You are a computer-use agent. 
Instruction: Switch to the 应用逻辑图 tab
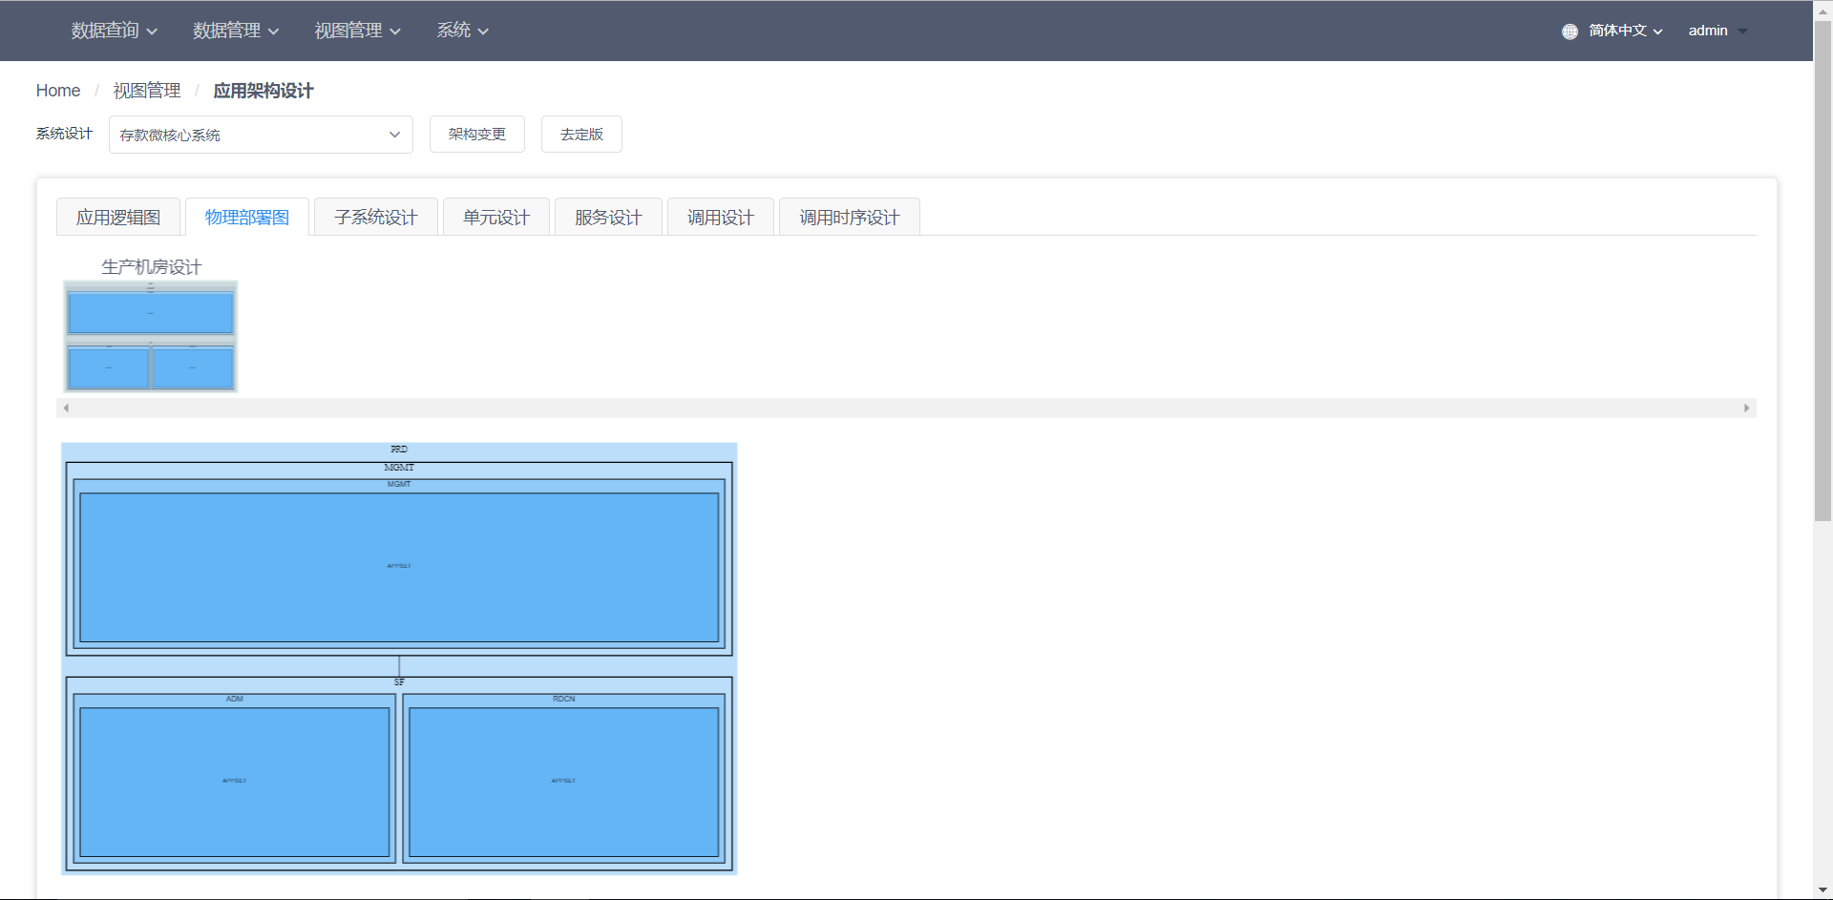[x=118, y=217]
